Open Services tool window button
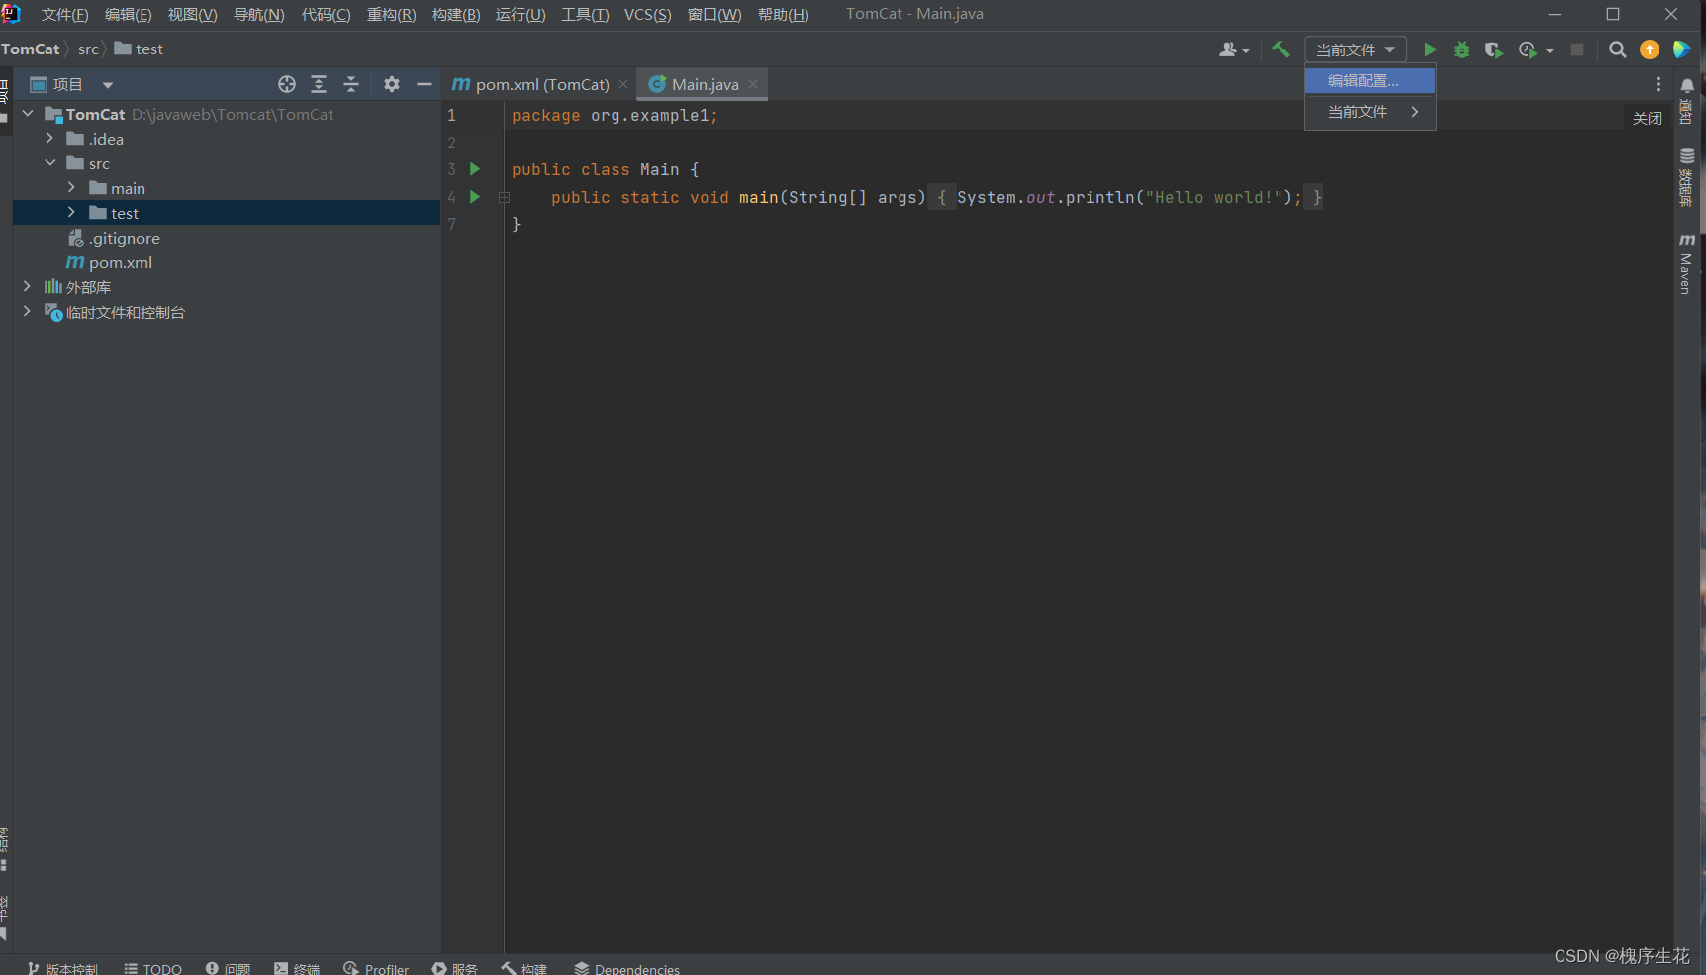Image resolution: width=1706 pixels, height=975 pixels. click(x=455, y=968)
